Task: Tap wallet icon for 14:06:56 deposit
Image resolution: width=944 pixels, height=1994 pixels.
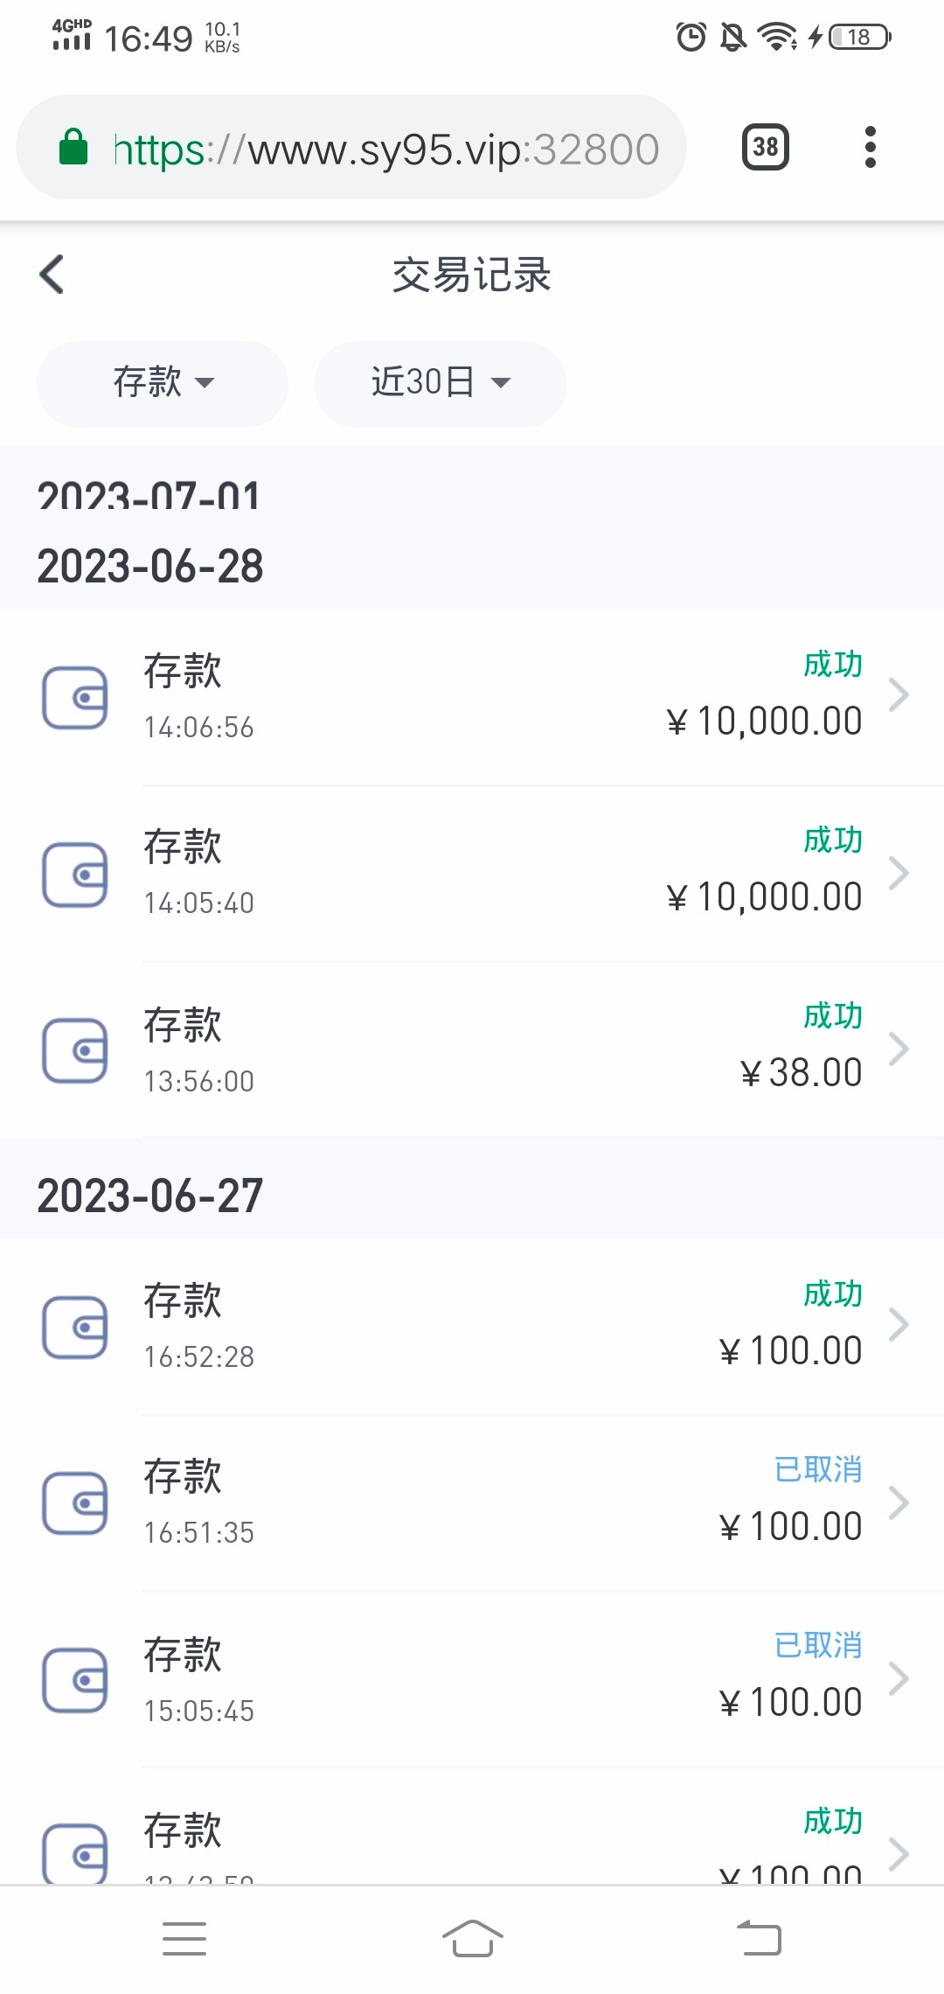Action: pos(75,698)
